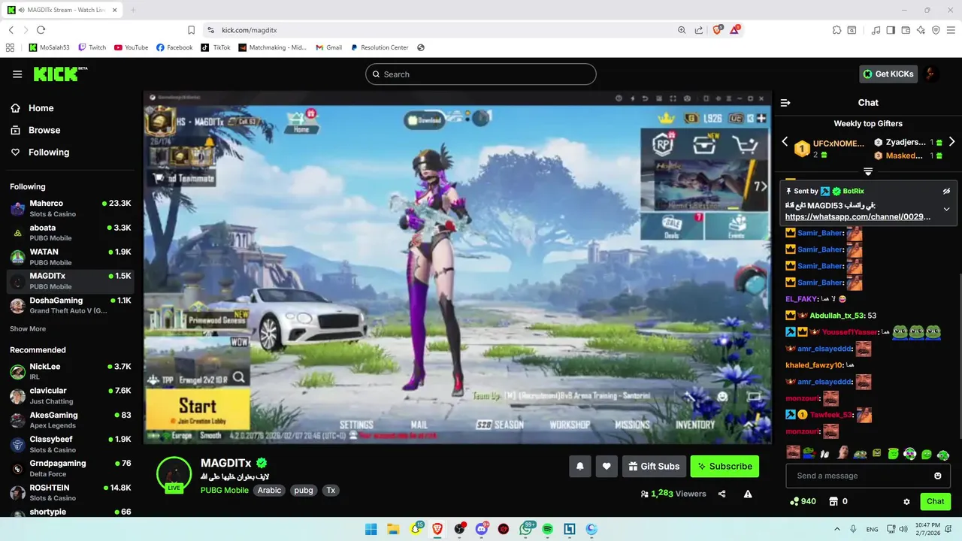Show next weekly top gifters
The image size is (962, 541).
pyautogui.click(x=951, y=141)
